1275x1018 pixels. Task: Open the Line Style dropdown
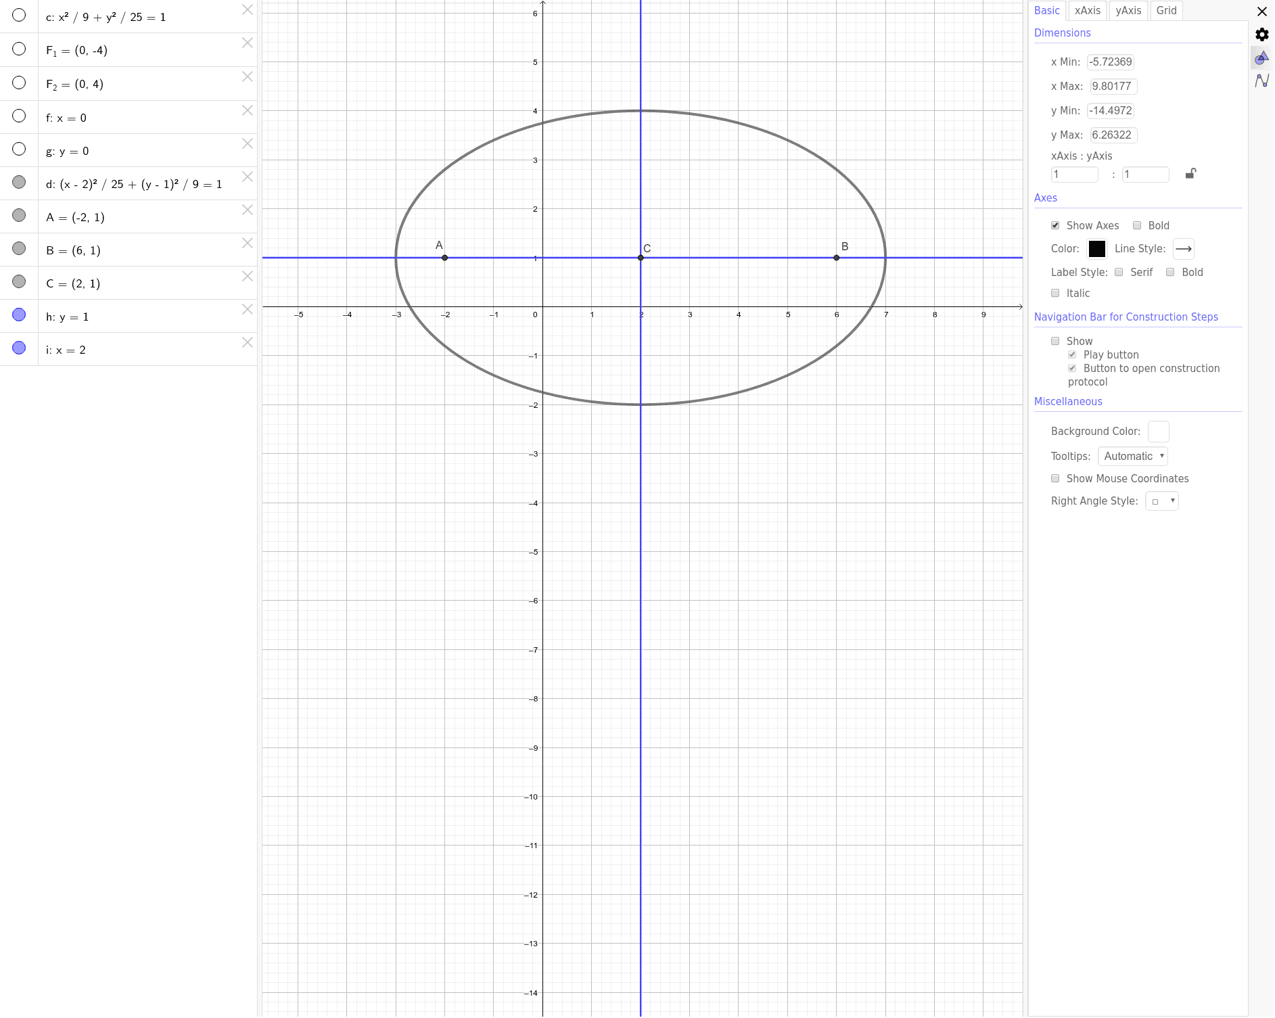coord(1183,249)
